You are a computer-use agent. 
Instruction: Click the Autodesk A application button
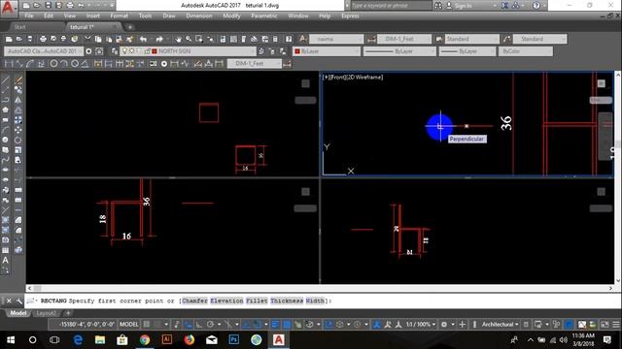click(x=8, y=8)
